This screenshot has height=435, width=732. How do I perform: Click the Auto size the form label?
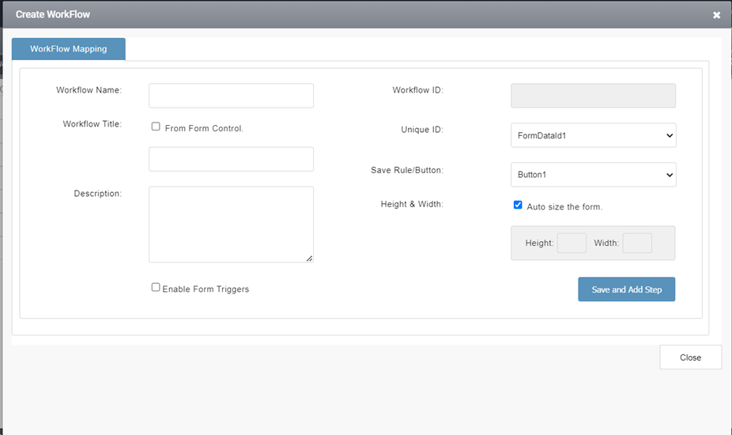564,206
